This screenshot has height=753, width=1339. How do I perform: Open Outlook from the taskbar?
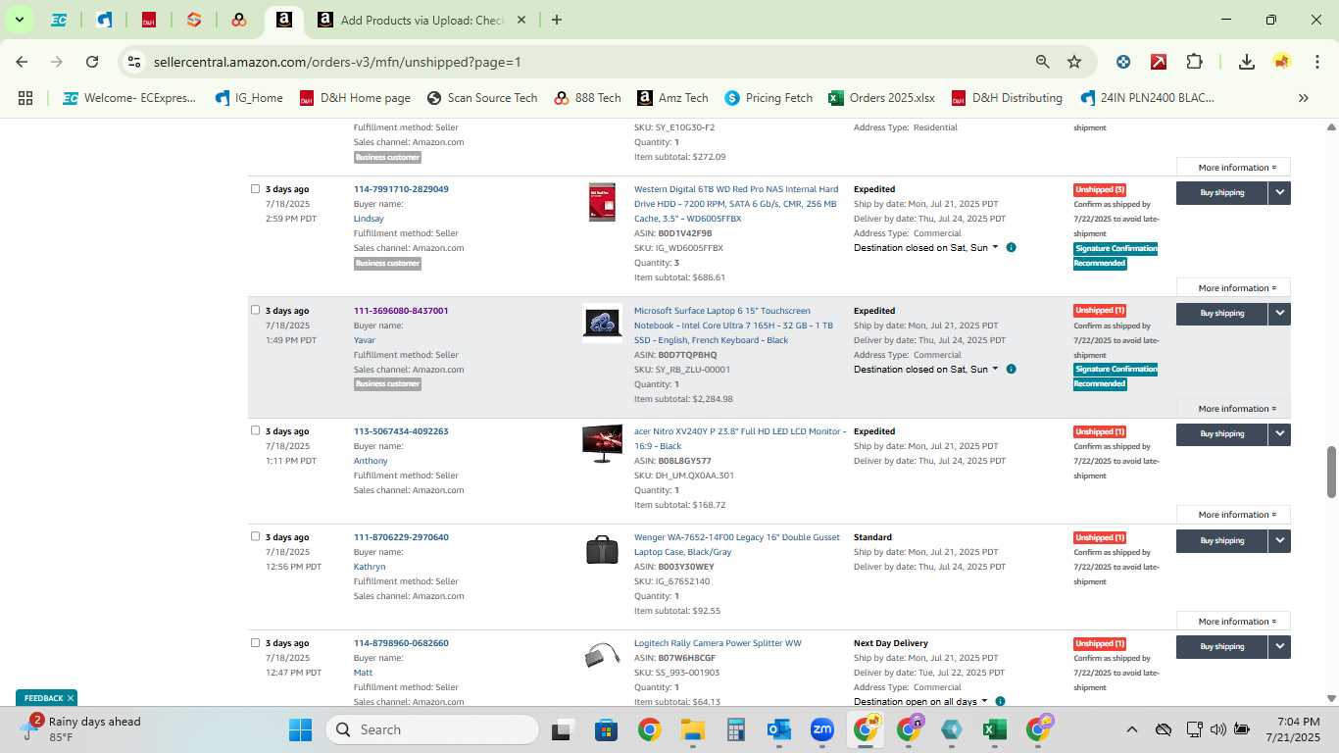pos(779,729)
